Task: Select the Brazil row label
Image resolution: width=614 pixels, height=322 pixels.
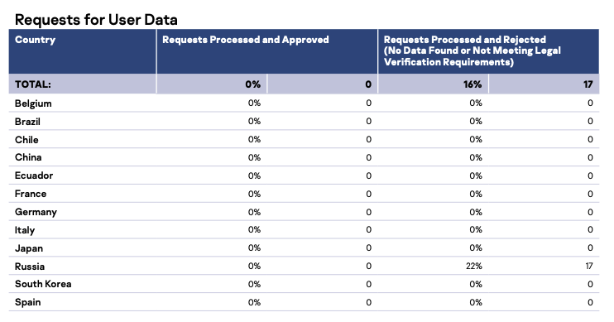Action: click(27, 122)
